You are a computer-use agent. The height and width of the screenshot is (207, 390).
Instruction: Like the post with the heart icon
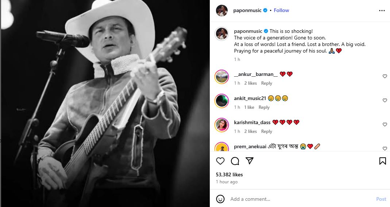pyautogui.click(x=220, y=161)
